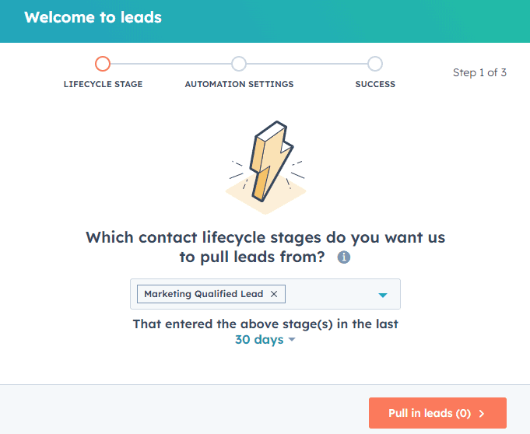
Task: Click the LIFECYCLE STAGE step label
Action: [x=103, y=84]
